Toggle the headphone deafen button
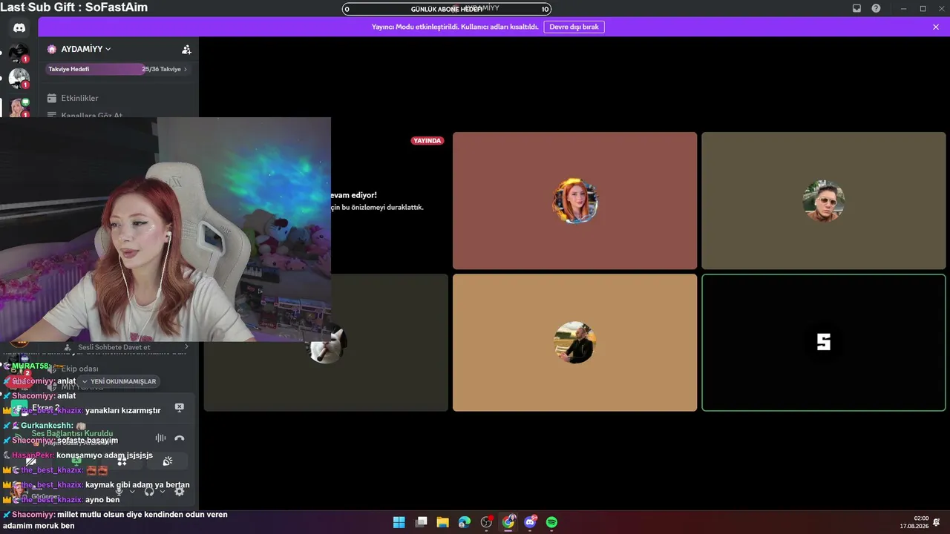The height and width of the screenshot is (534, 950). [149, 491]
